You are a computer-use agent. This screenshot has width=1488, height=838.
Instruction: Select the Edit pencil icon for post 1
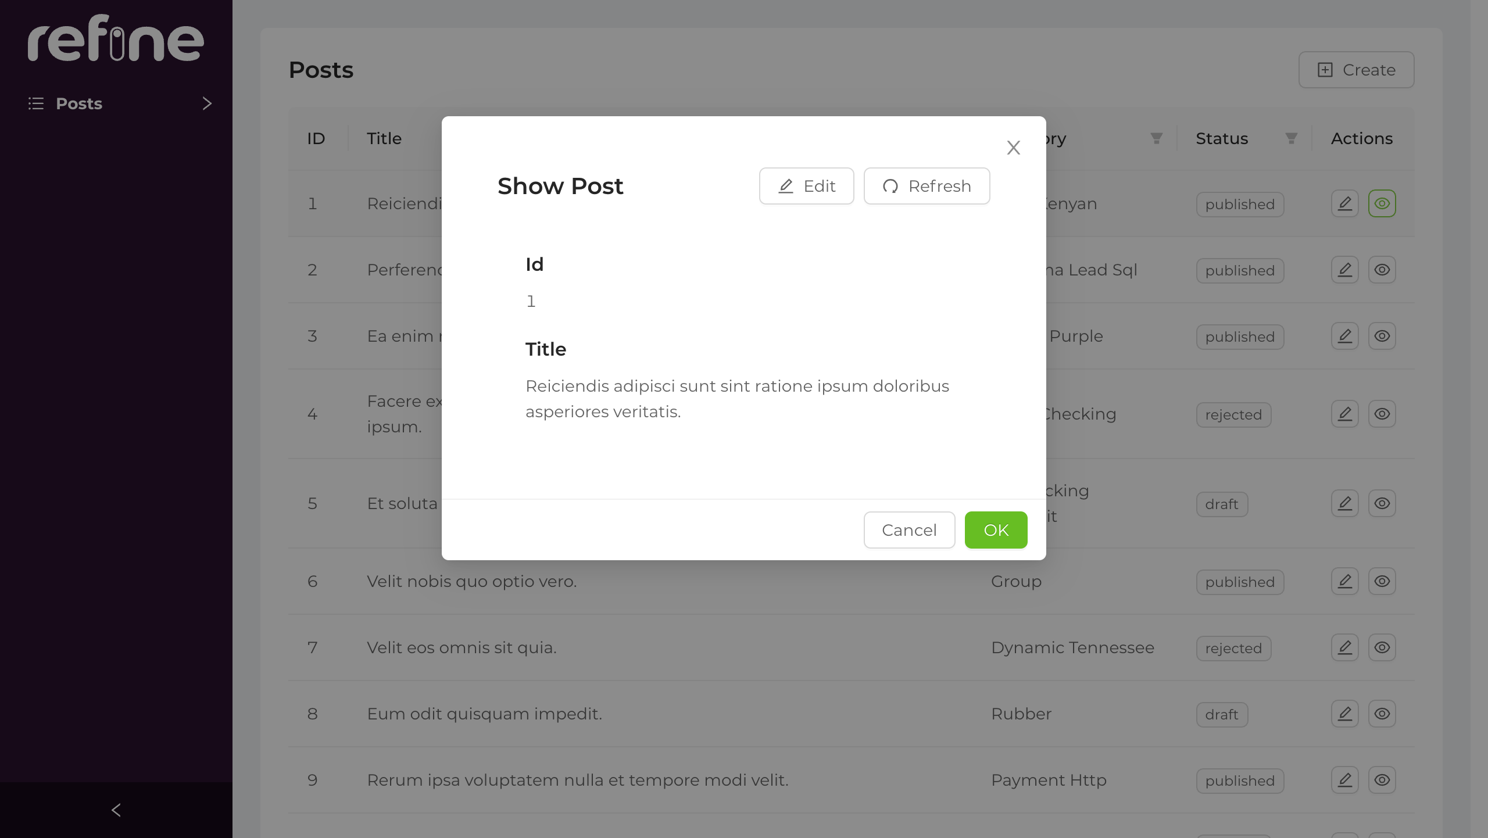coord(1344,203)
